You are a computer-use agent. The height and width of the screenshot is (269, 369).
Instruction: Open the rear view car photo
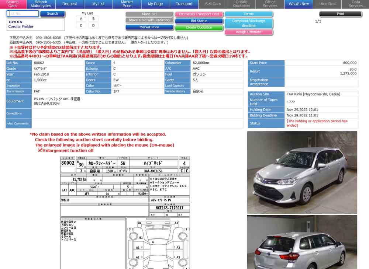pyautogui.click(x=302, y=242)
